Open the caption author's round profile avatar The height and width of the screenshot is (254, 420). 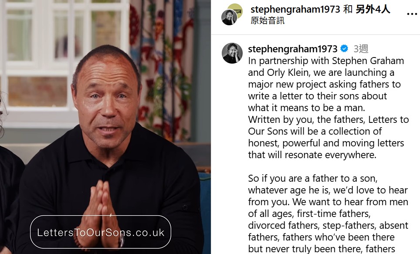pyautogui.click(x=232, y=53)
